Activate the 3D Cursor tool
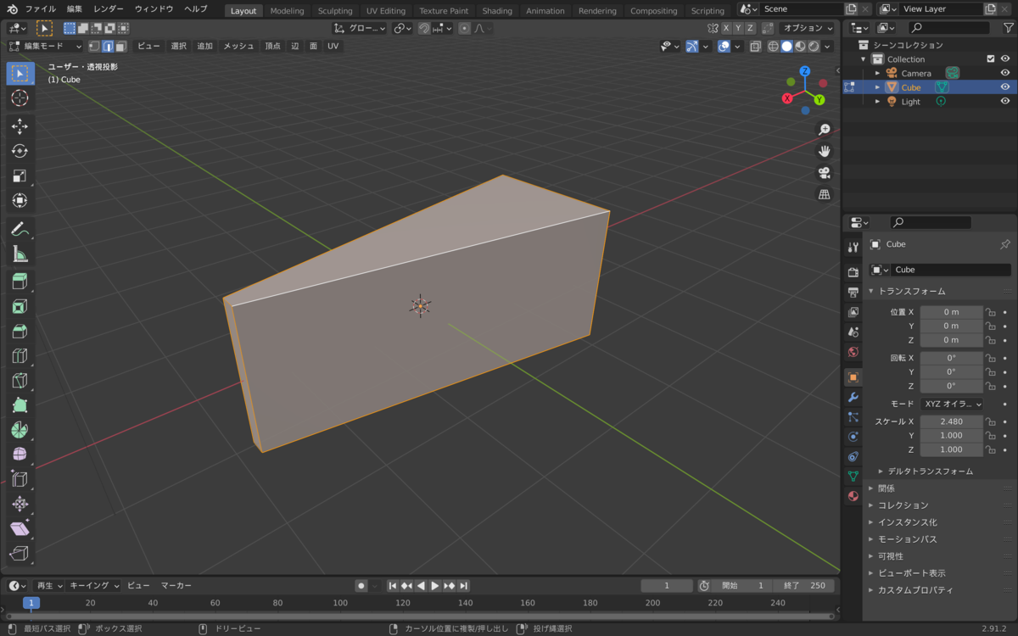Image resolution: width=1018 pixels, height=636 pixels. click(x=20, y=98)
